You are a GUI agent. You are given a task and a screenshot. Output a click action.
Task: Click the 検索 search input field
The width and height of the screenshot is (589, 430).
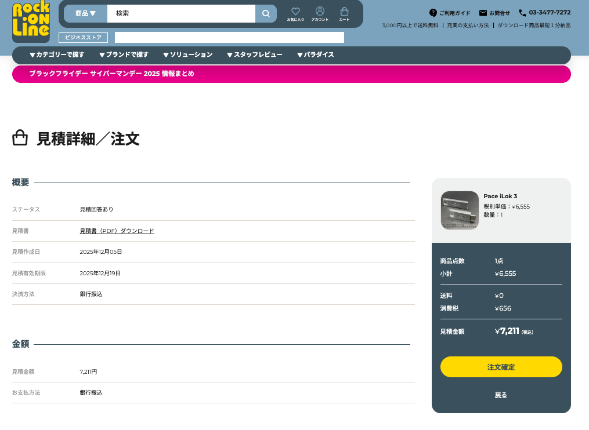pos(181,13)
